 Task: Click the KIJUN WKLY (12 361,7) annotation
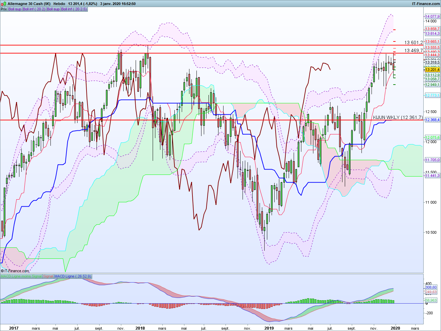point(398,117)
